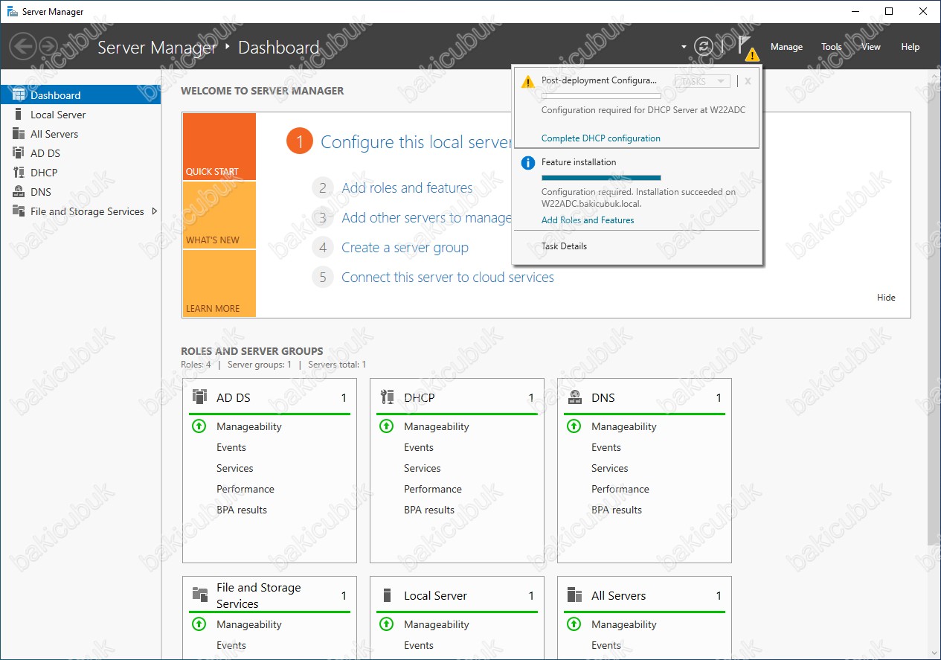Click the DHCP tile header icon
Screen dimensions: 941x660
point(387,397)
